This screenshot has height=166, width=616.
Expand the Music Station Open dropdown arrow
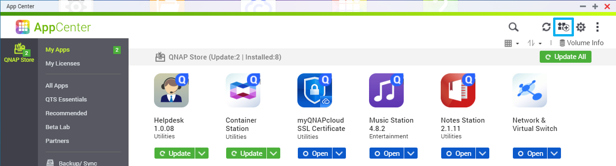pyautogui.click(x=411, y=154)
